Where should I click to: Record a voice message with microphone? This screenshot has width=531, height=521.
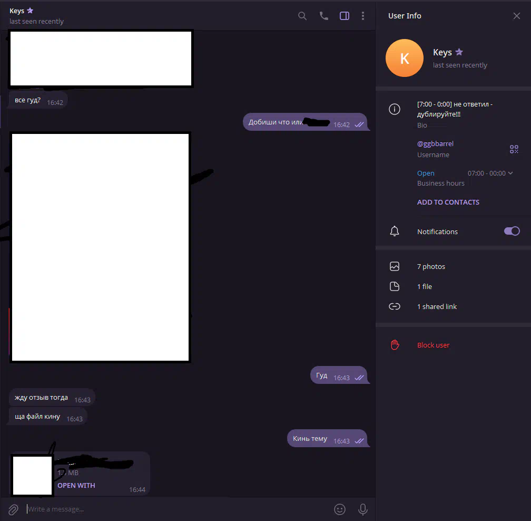362,509
